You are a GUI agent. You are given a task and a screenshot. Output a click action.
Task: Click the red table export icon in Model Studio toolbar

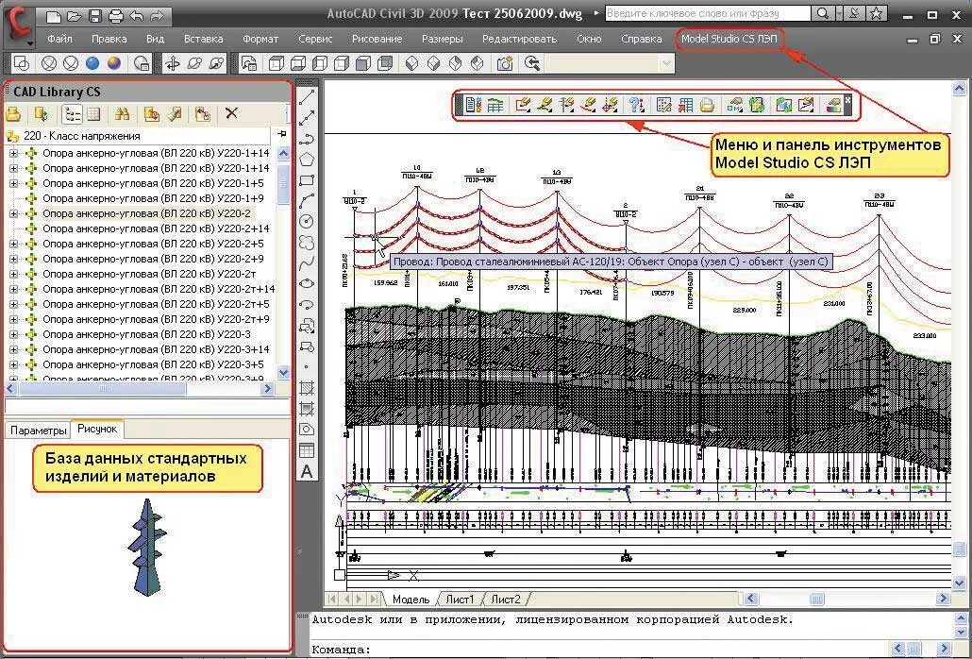click(x=686, y=105)
